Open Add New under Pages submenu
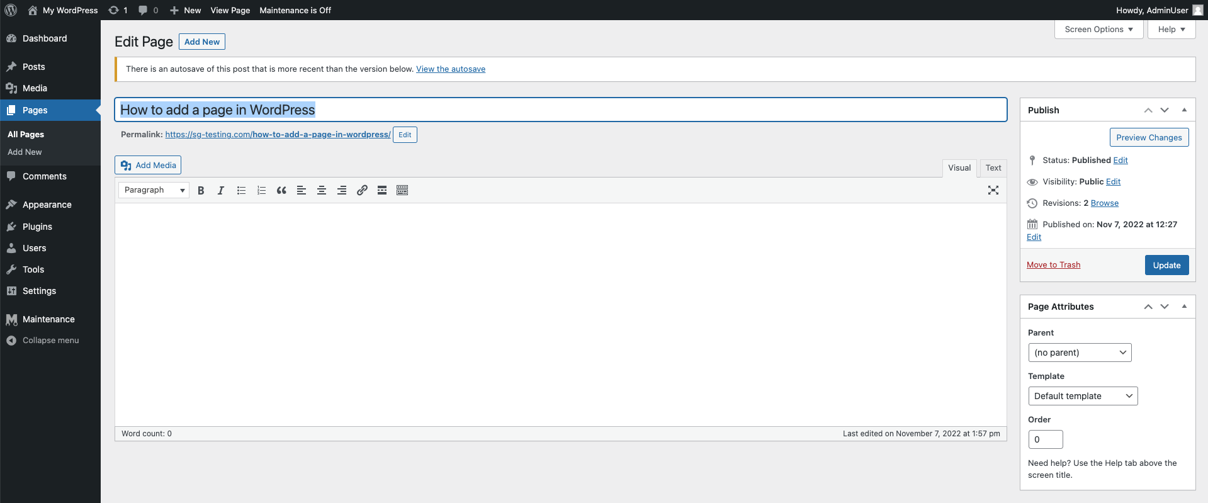Image resolution: width=1208 pixels, height=503 pixels. (x=25, y=152)
